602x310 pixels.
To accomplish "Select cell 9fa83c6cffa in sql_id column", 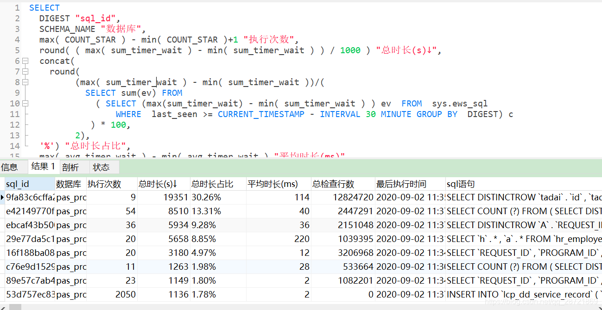I will (x=30, y=198).
